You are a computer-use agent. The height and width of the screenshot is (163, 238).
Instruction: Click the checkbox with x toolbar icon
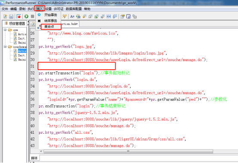point(103,16)
